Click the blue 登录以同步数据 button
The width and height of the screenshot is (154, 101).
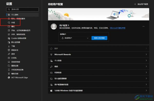click(x=99, y=38)
